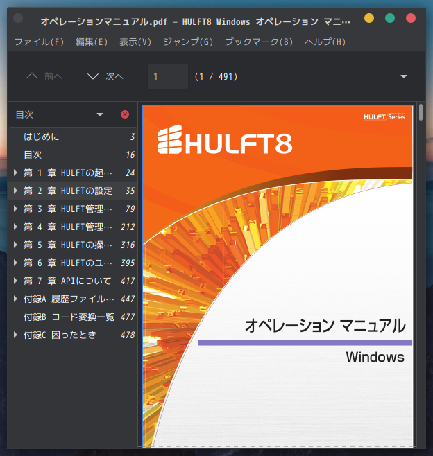Image resolution: width=433 pixels, height=456 pixels.
Task: Expand 第 1 章 HULFTの起… chapter
Action: 15,173
